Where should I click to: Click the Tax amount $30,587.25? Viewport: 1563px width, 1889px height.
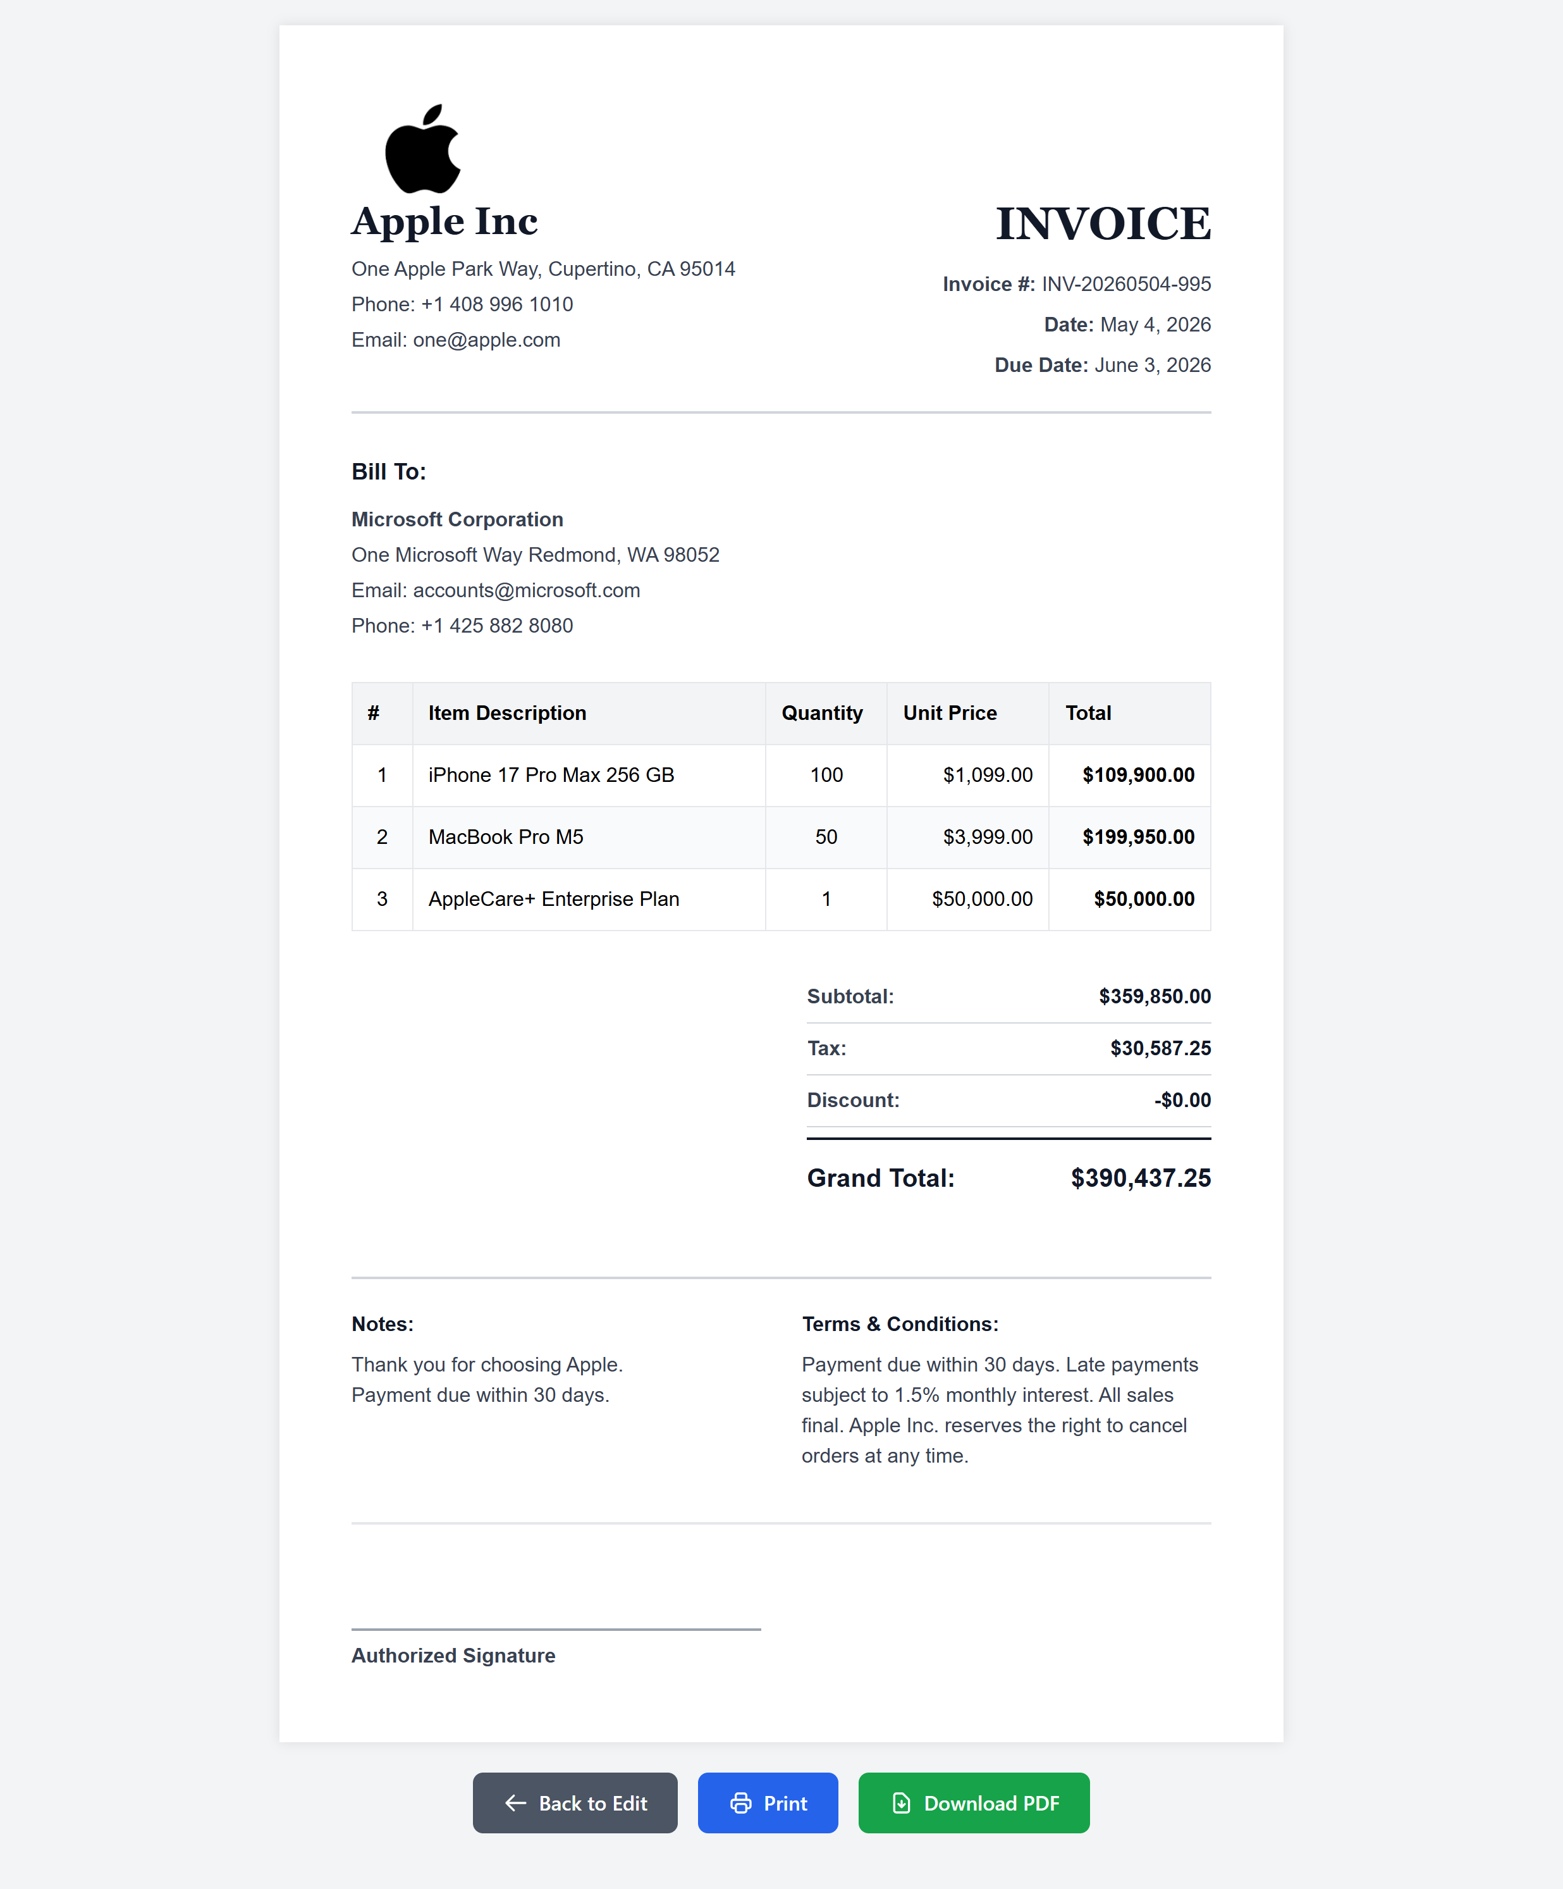pos(1160,1048)
